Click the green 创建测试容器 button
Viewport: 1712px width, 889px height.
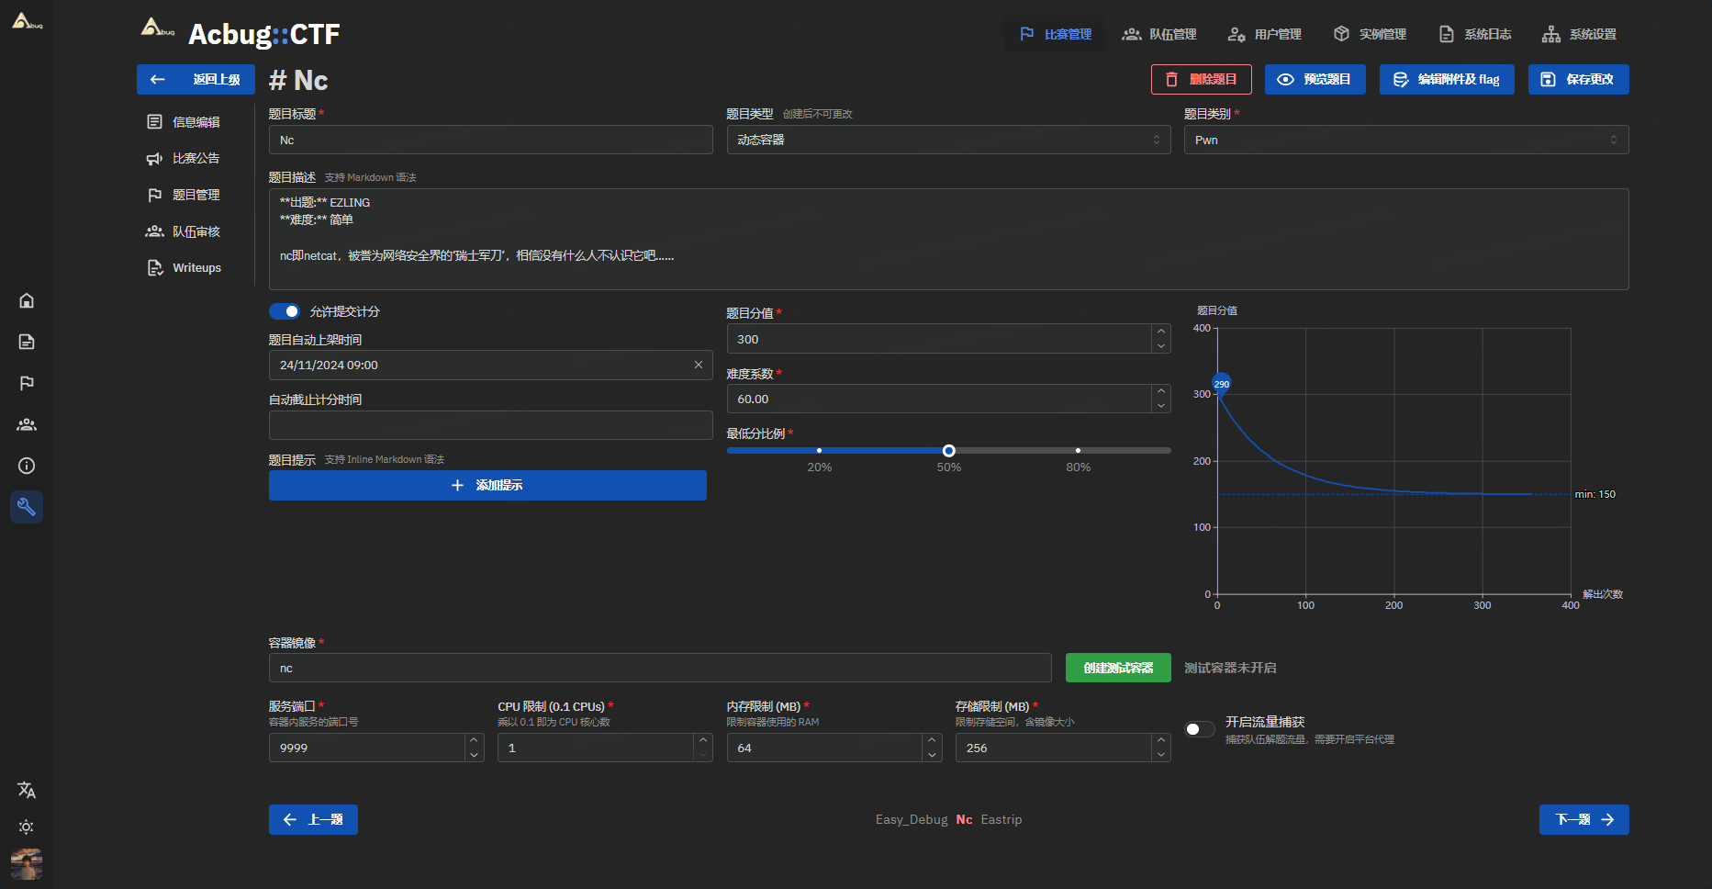coord(1117,668)
